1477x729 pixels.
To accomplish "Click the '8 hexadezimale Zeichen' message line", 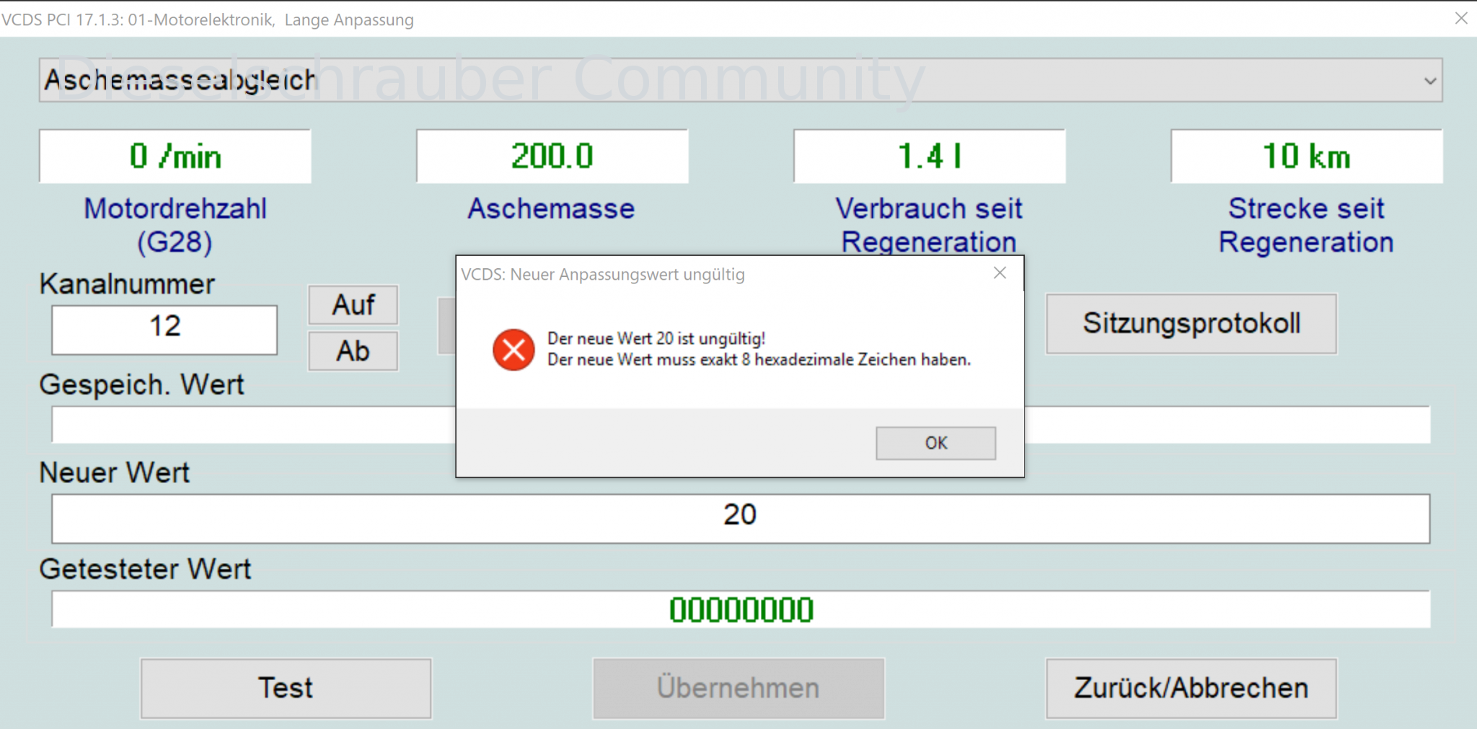I will pyautogui.click(x=759, y=359).
